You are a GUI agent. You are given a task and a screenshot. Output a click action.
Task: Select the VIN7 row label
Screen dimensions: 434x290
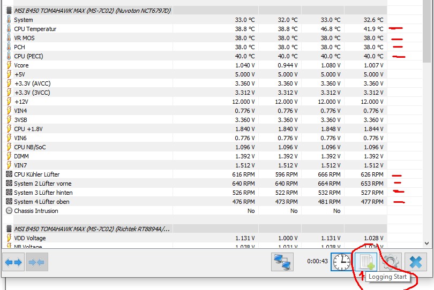(x=20, y=165)
